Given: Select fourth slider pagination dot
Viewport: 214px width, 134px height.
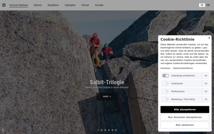Looking at the screenshot, I should (x=109, y=130).
